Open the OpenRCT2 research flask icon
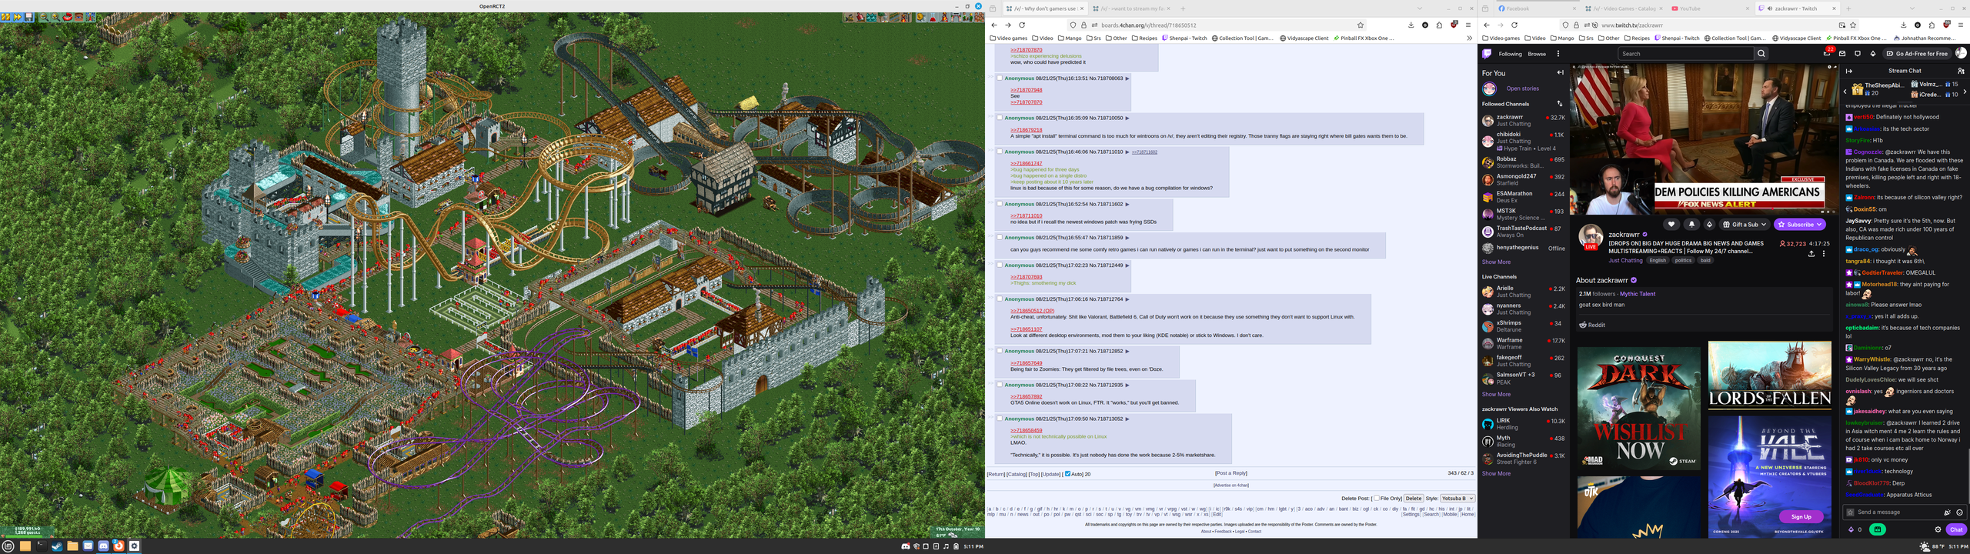 click(x=932, y=17)
